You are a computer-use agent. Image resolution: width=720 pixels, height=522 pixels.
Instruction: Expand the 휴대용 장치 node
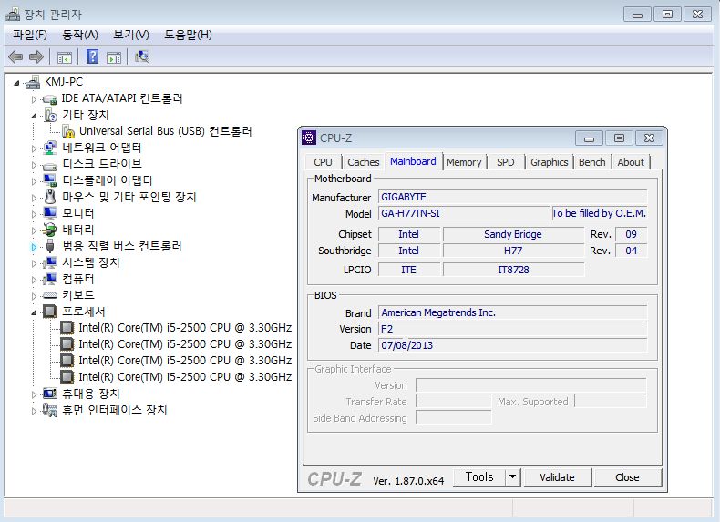coord(34,394)
